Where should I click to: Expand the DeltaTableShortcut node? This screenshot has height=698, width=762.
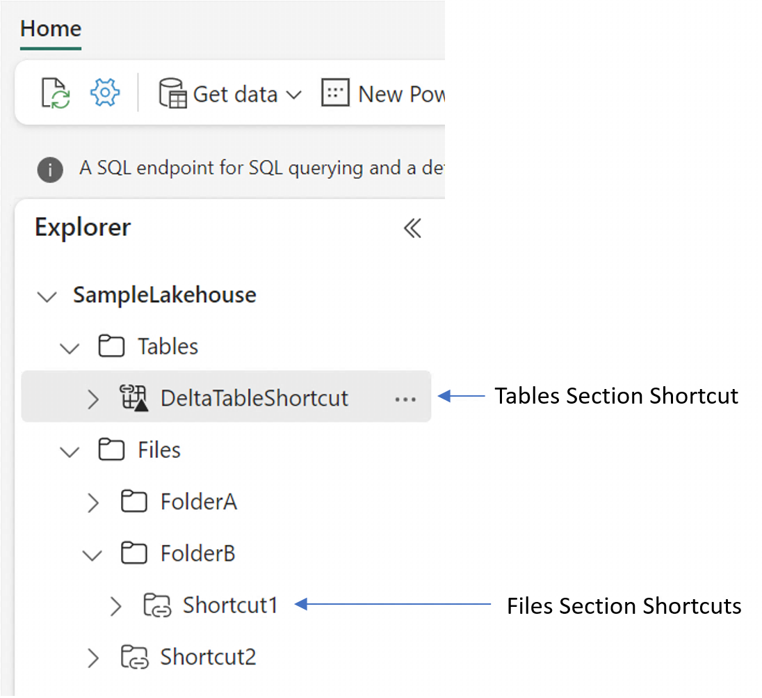92,397
